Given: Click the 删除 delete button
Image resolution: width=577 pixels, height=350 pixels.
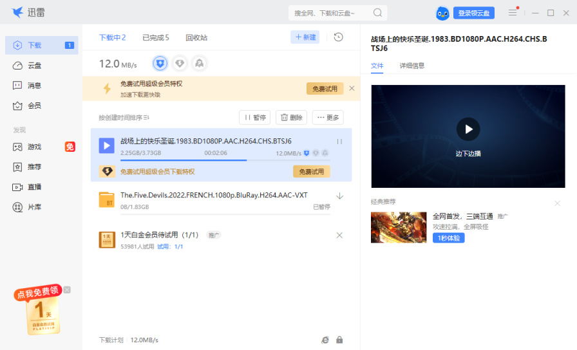Looking at the screenshot, I should pos(292,117).
